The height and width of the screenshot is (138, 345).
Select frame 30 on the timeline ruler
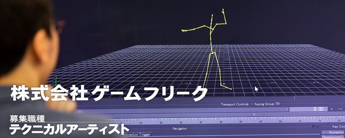coord(161,123)
